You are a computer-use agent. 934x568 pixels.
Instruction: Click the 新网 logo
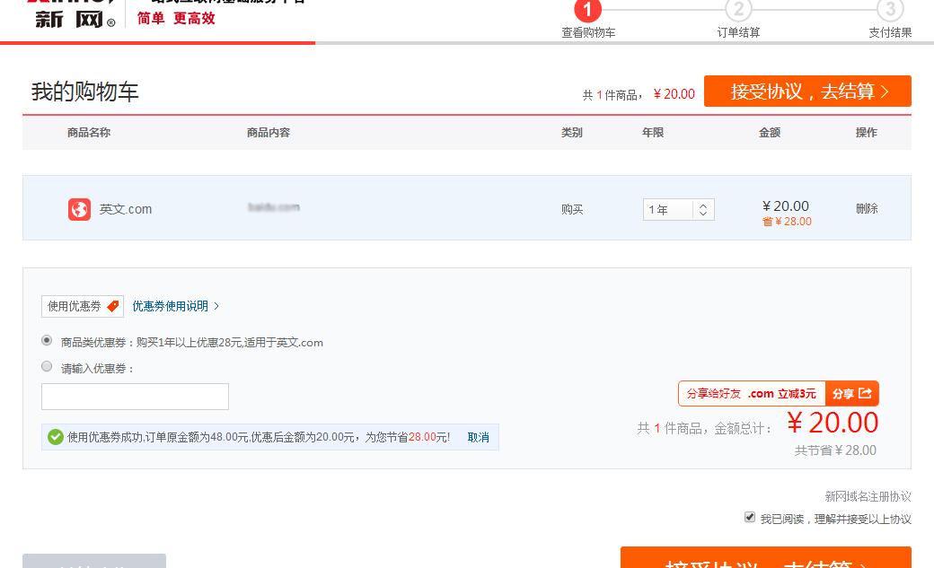[54, 17]
